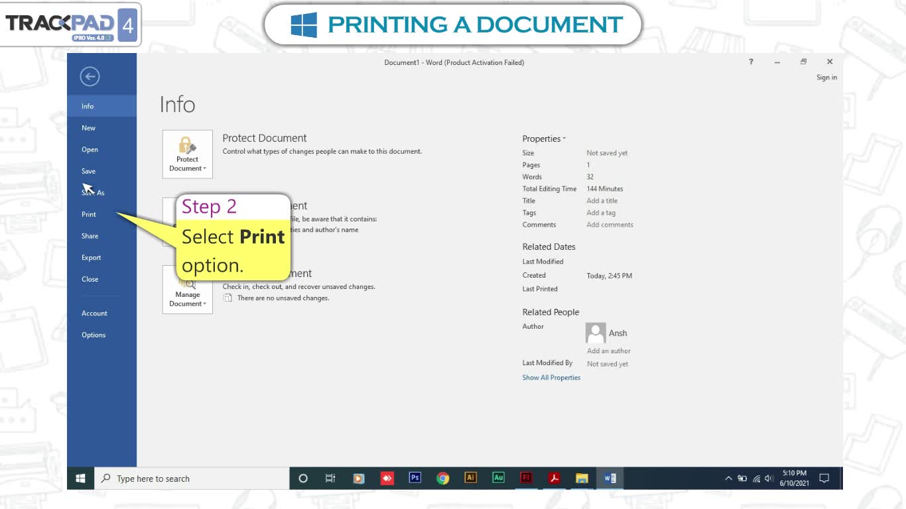Click the Sign in link
This screenshot has width=906, height=509.
point(826,78)
